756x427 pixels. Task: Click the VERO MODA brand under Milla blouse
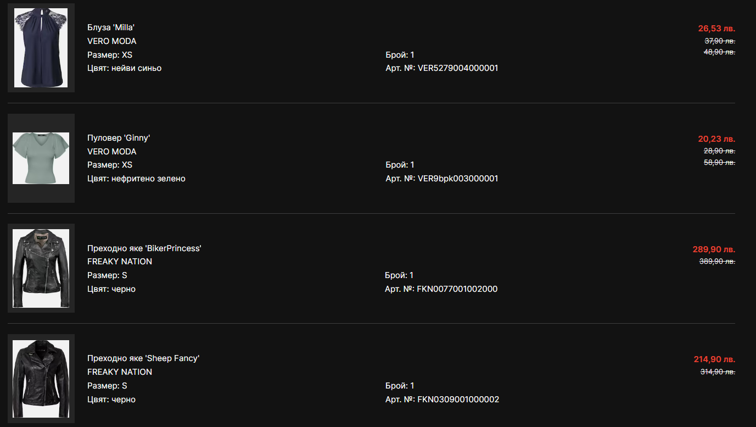coord(112,41)
